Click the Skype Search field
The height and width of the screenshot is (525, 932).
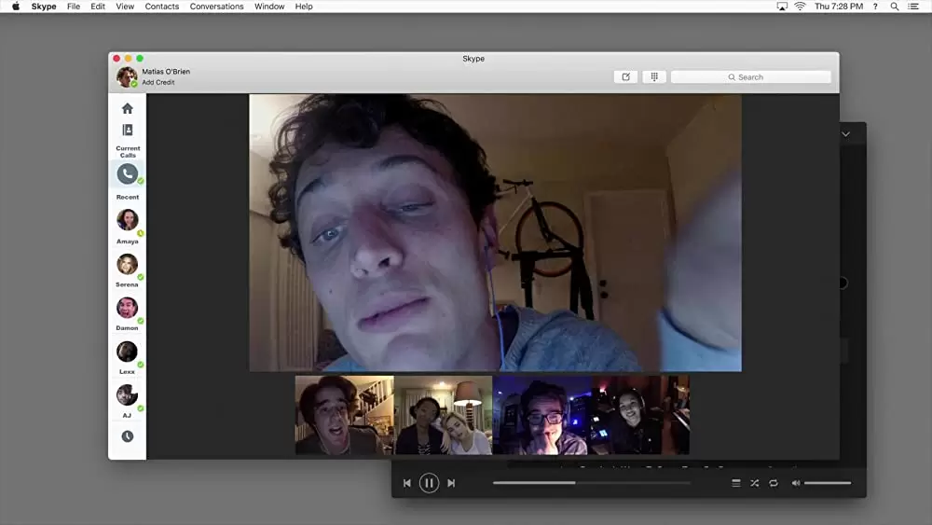pos(750,77)
